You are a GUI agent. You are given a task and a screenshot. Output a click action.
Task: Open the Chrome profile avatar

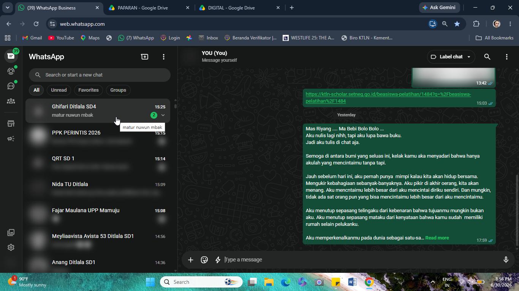click(496, 24)
